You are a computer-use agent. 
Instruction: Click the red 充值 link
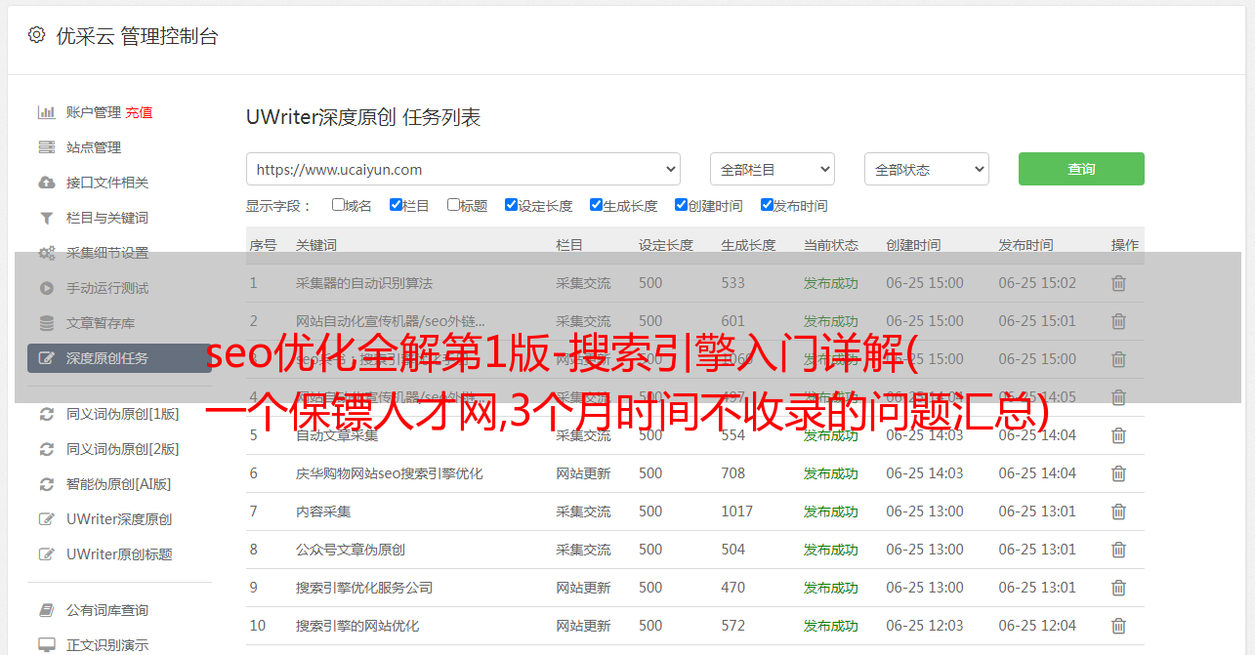pos(139,112)
